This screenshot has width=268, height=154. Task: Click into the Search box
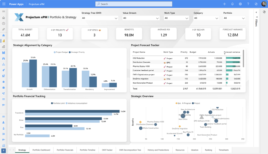[x=133, y=4]
